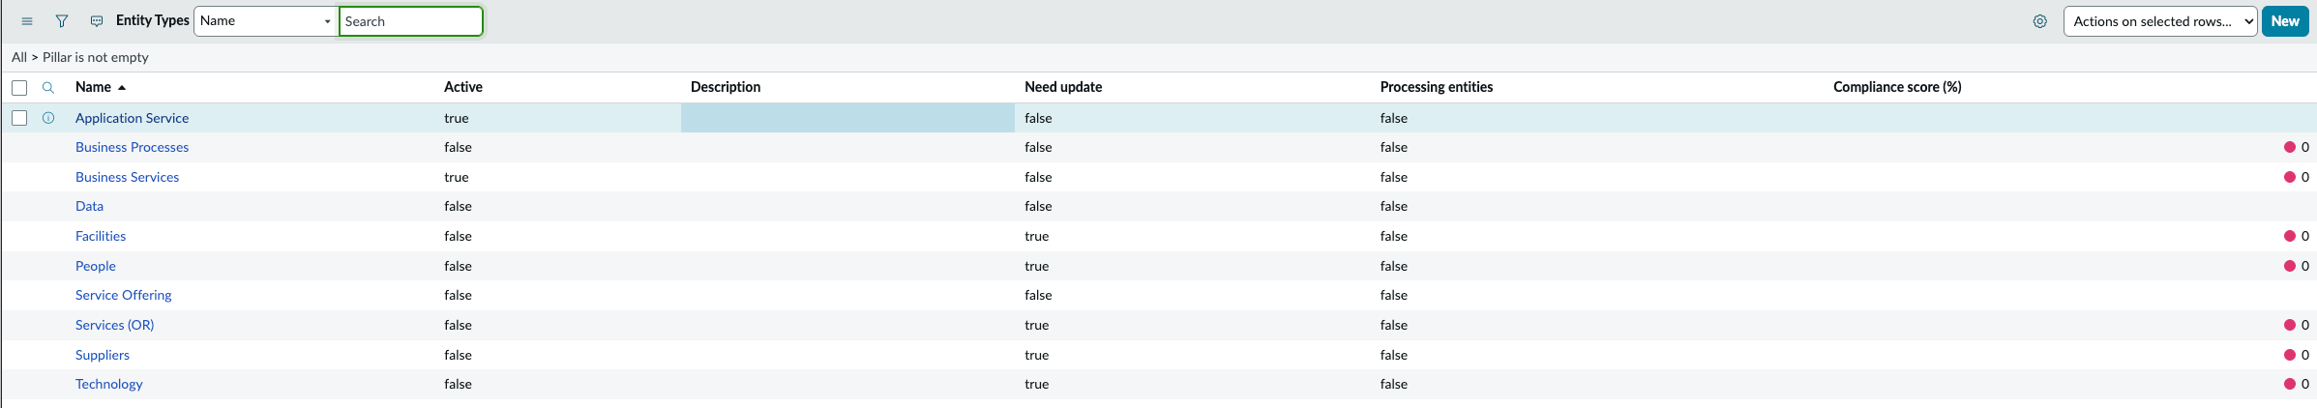Screen dimensions: 2317x408
Task: Open the Business Processes record
Action: point(133,147)
